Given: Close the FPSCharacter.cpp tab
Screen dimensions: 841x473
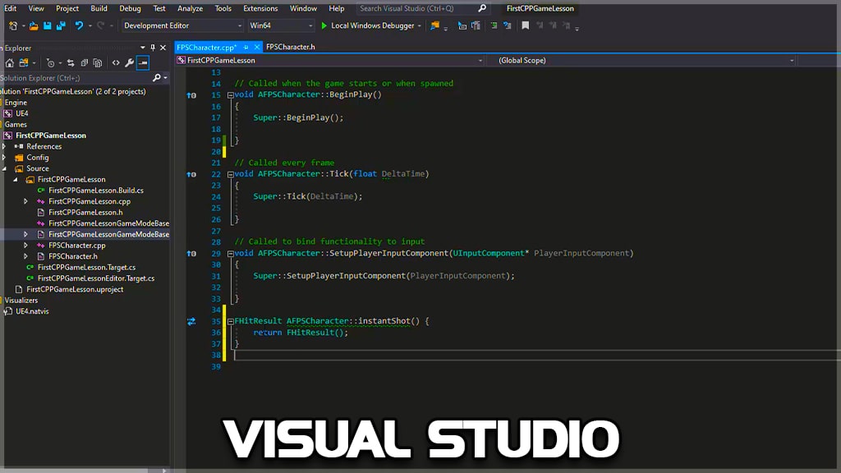Looking at the screenshot, I should point(257,47).
